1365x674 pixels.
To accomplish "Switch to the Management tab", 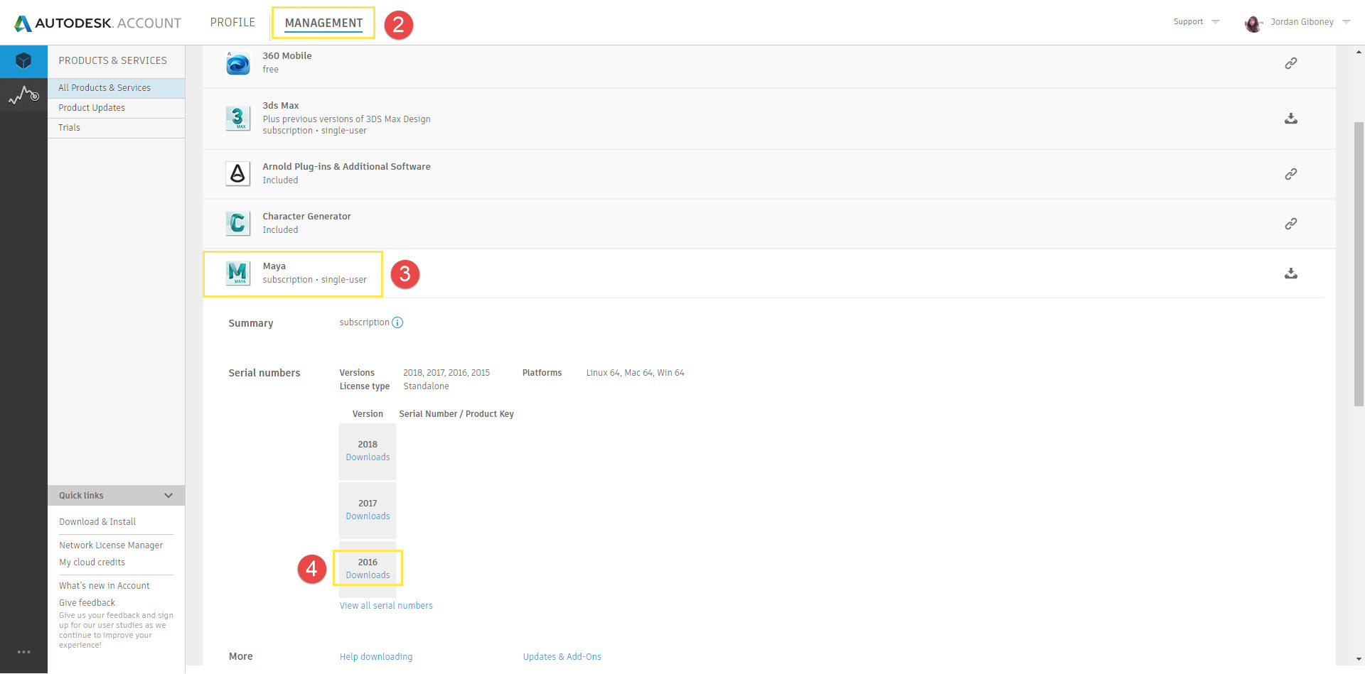I will 323,23.
